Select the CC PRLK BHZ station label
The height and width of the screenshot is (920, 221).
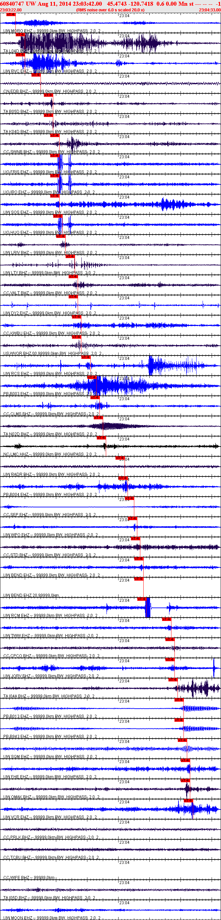pyautogui.click(x=51, y=837)
